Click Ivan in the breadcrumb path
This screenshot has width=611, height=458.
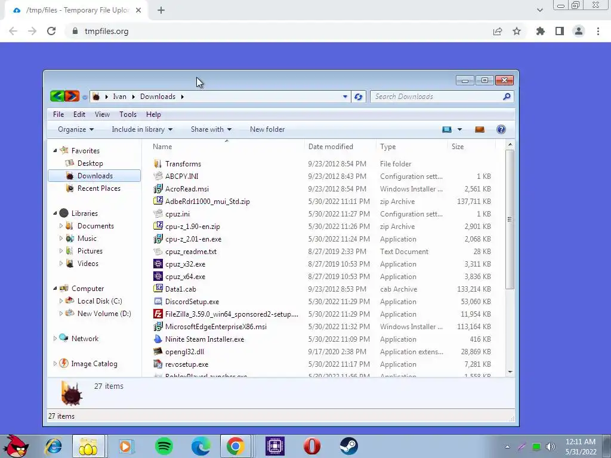[x=119, y=97]
